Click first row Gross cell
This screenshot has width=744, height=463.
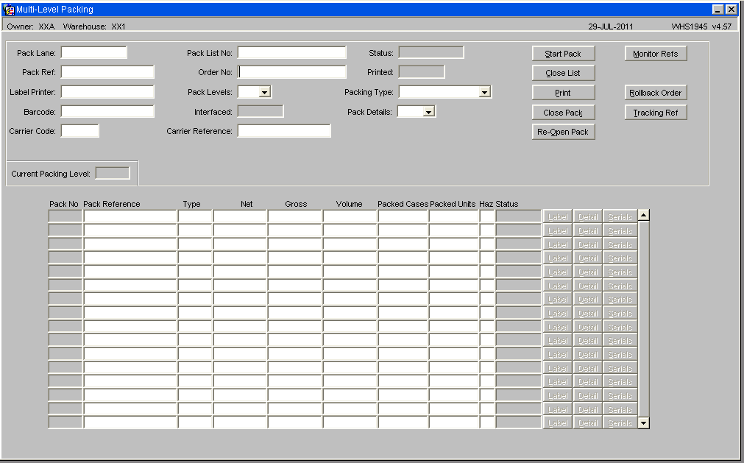tap(295, 217)
